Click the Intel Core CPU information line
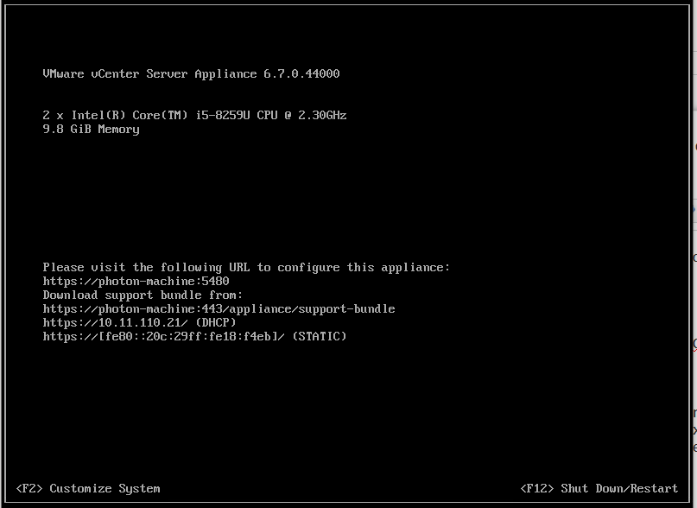The image size is (697, 508). [194, 115]
